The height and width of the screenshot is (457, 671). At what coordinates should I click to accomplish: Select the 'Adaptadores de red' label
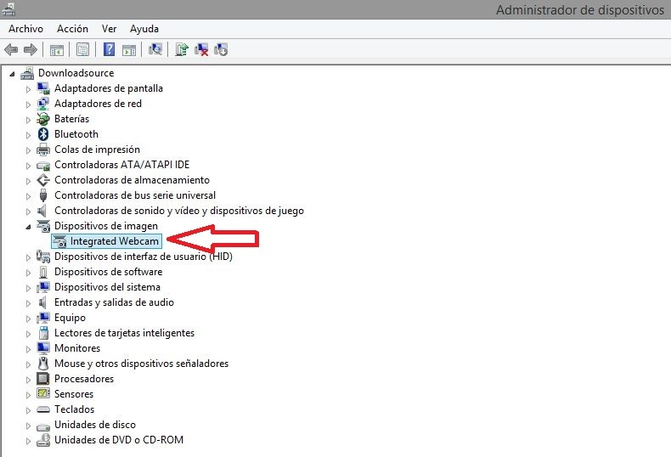coord(98,104)
